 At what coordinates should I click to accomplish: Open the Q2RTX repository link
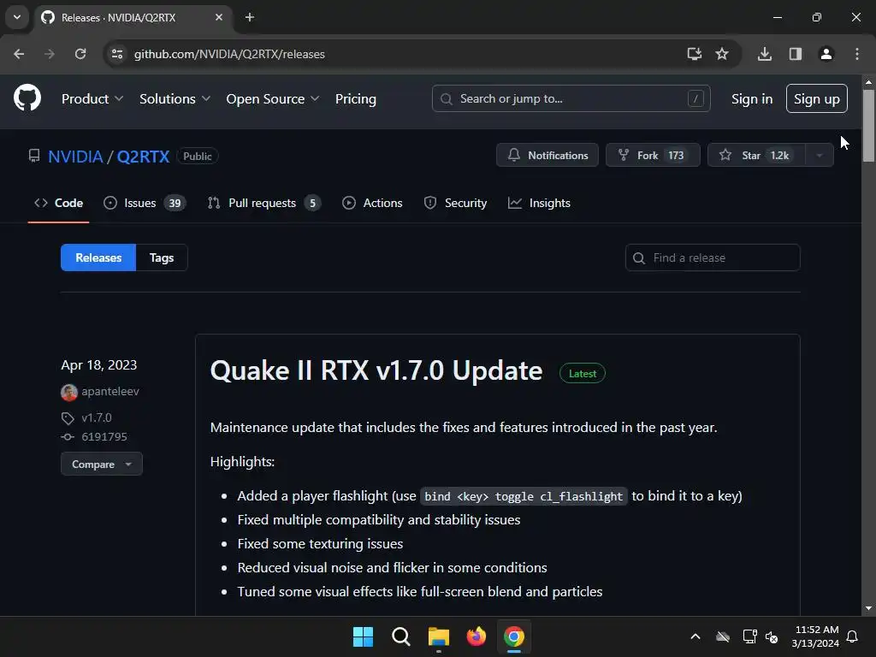click(x=143, y=157)
